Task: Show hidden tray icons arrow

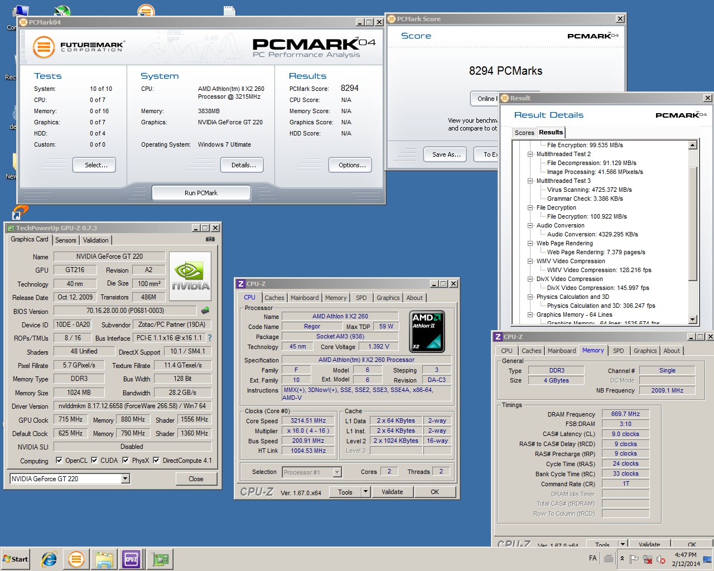Action: coord(623,559)
